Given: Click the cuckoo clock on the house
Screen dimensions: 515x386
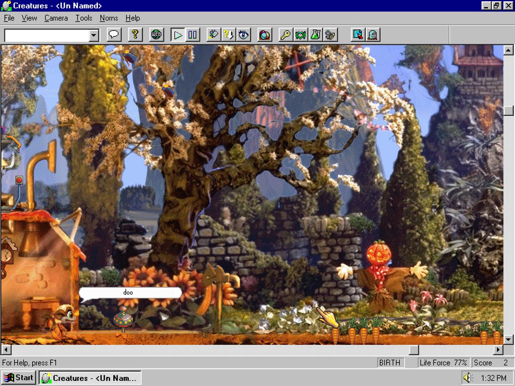Looking at the screenshot, I should (x=6, y=255).
